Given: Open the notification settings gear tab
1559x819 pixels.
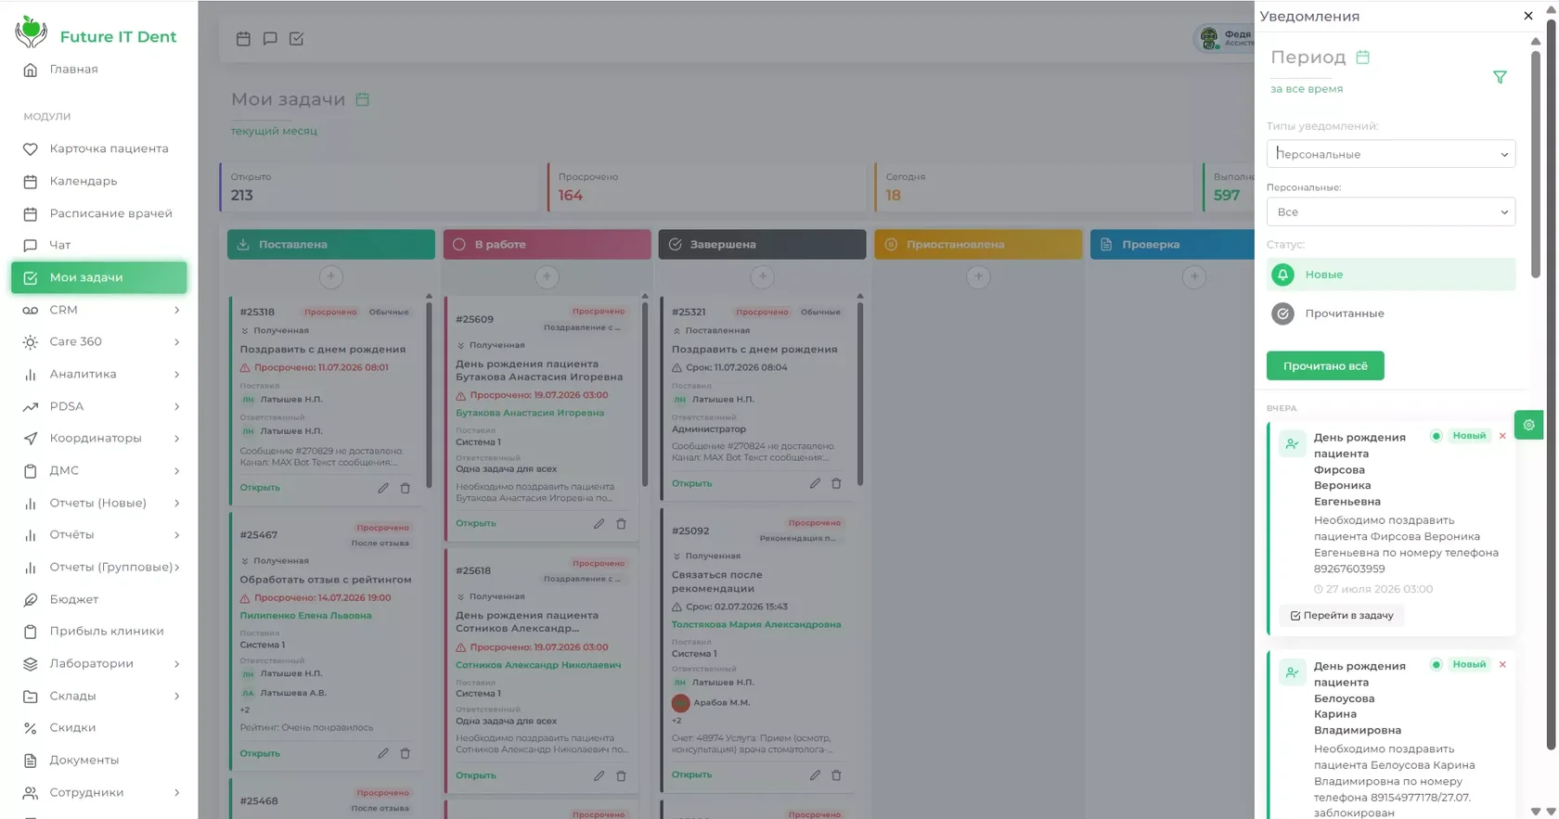Looking at the screenshot, I should 1528,425.
